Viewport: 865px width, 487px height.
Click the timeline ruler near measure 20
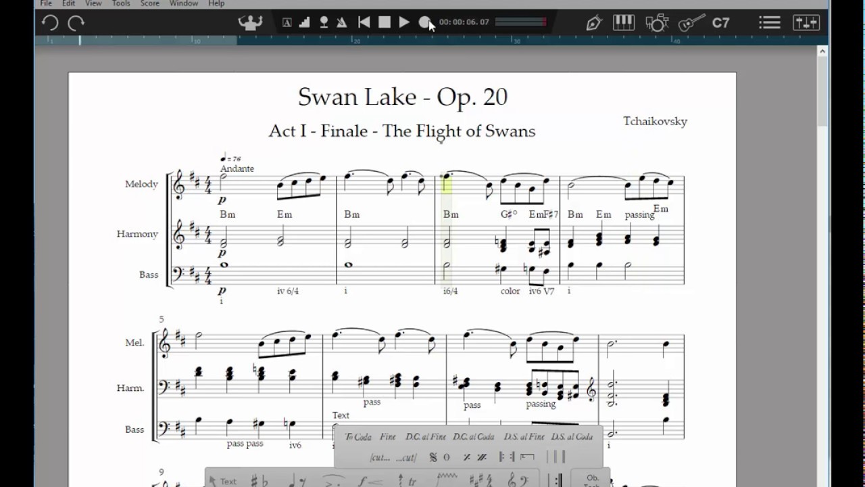click(x=357, y=41)
